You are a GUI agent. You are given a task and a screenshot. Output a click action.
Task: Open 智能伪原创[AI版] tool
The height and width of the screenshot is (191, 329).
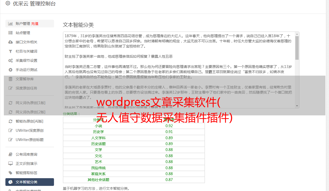(x=30, y=121)
